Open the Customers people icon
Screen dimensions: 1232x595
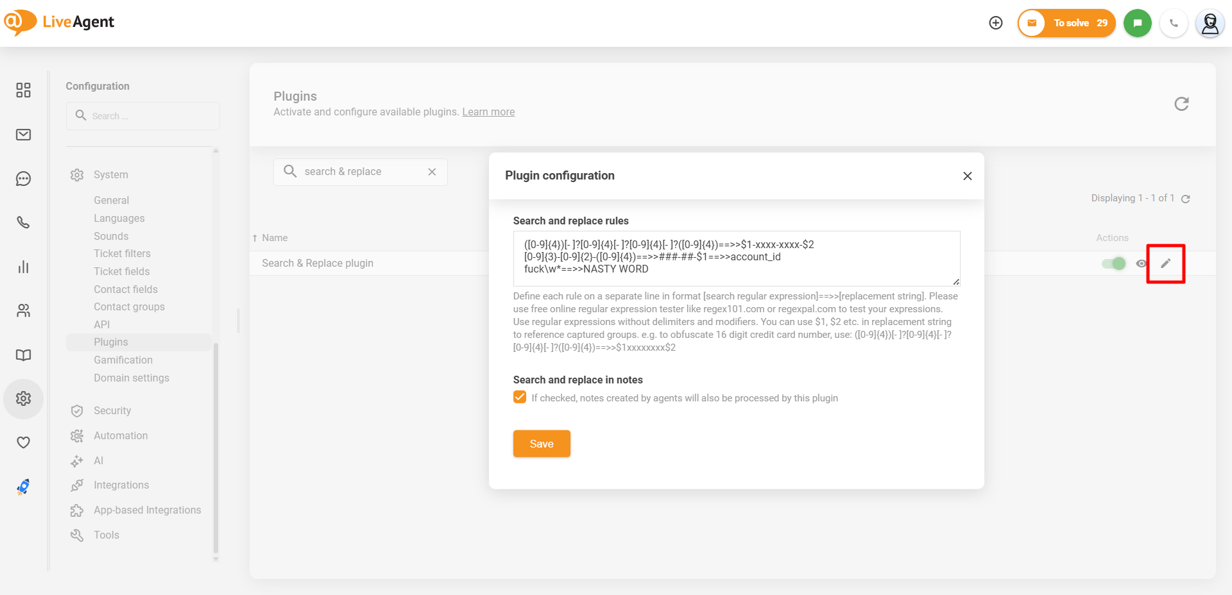coord(24,311)
